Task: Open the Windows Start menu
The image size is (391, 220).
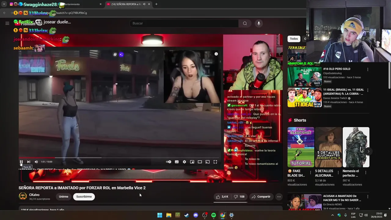Action: pyautogui.click(x=160, y=215)
